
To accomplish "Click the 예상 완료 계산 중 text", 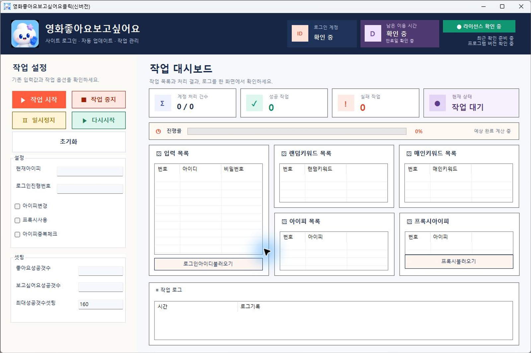I will [x=492, y=131].
